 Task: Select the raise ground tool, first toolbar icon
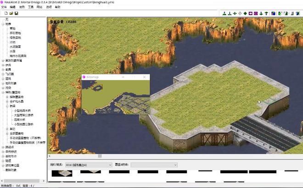tap(224, 13)
